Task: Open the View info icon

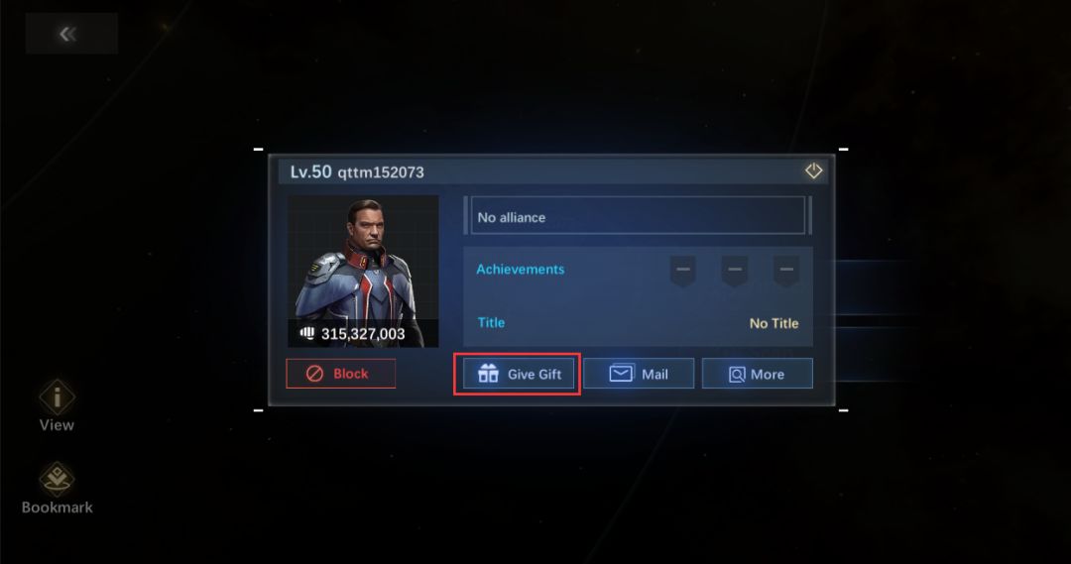Action: click(x=57, y=396)
